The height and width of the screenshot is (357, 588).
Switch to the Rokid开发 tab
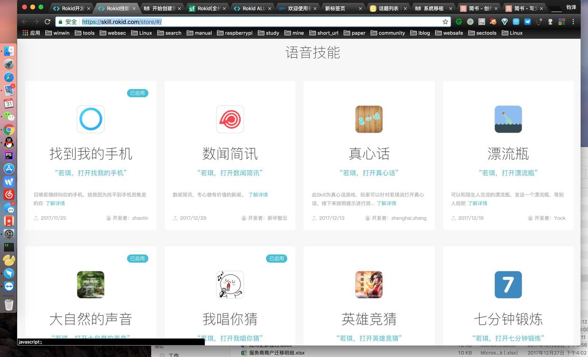(71, 8)
